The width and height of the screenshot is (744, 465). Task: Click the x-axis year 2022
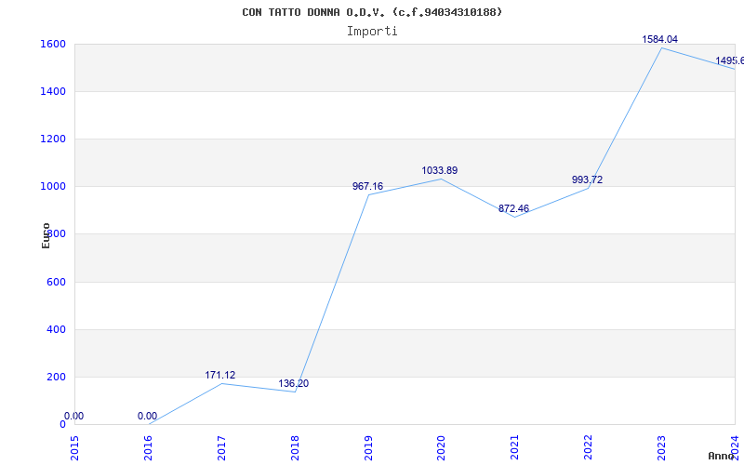[x=588, y=448]
